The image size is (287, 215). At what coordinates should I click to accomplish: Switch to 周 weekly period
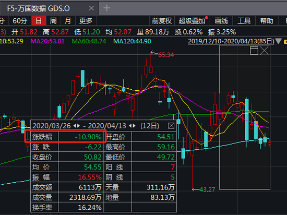(x=53, y=21)
